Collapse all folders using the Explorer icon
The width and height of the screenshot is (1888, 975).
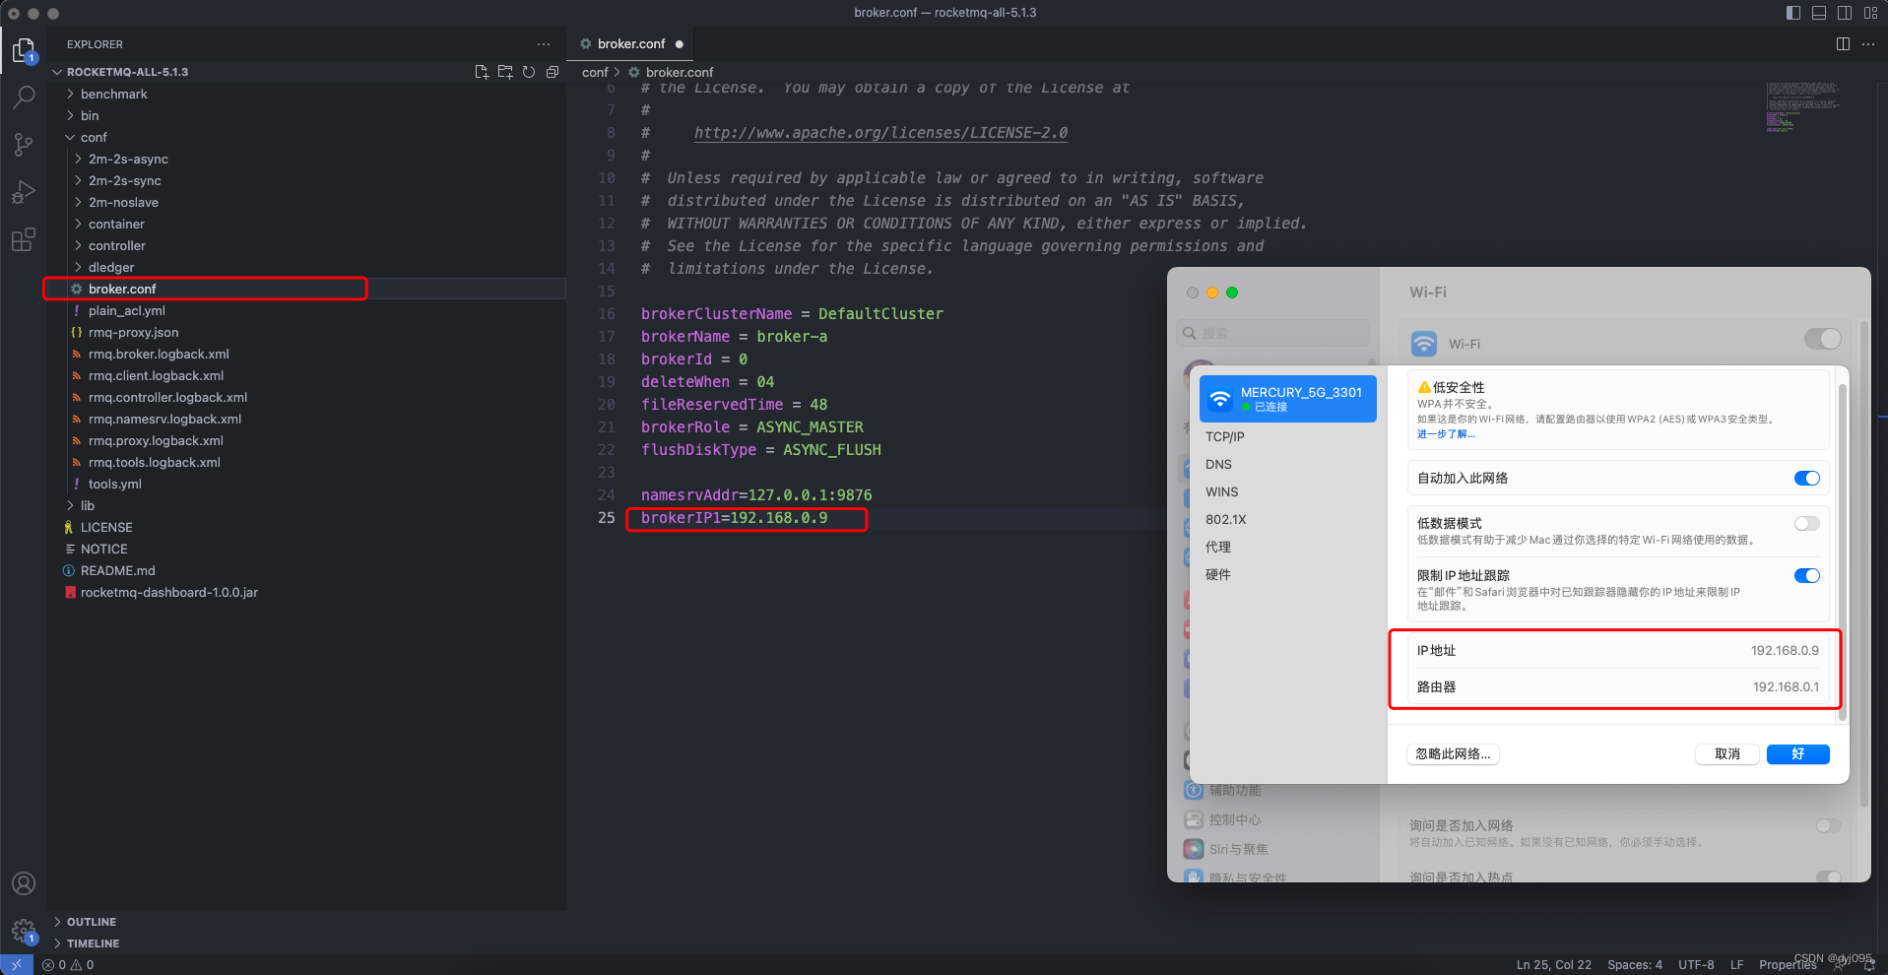[x=553, y=71]
